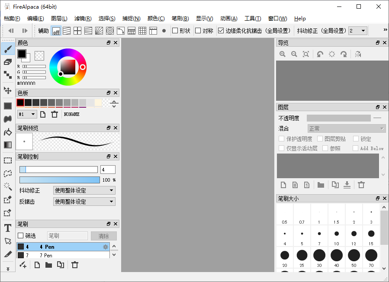Image resolution: width=389 pixels, height=282 pixels.
Task: Open 笔刷(B) menu
Action: [x=180, y=19]
